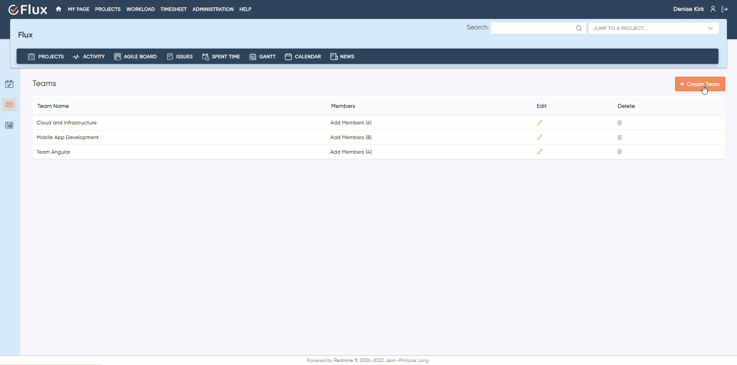Expand the project selector chevron

[711, 28]
